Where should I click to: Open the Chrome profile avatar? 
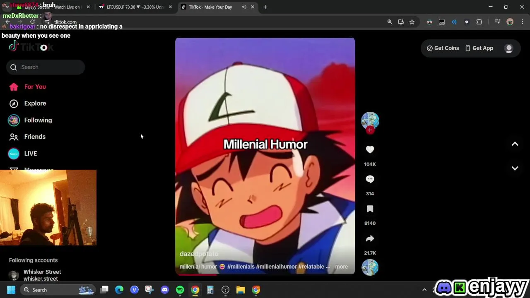coord(510,22)
